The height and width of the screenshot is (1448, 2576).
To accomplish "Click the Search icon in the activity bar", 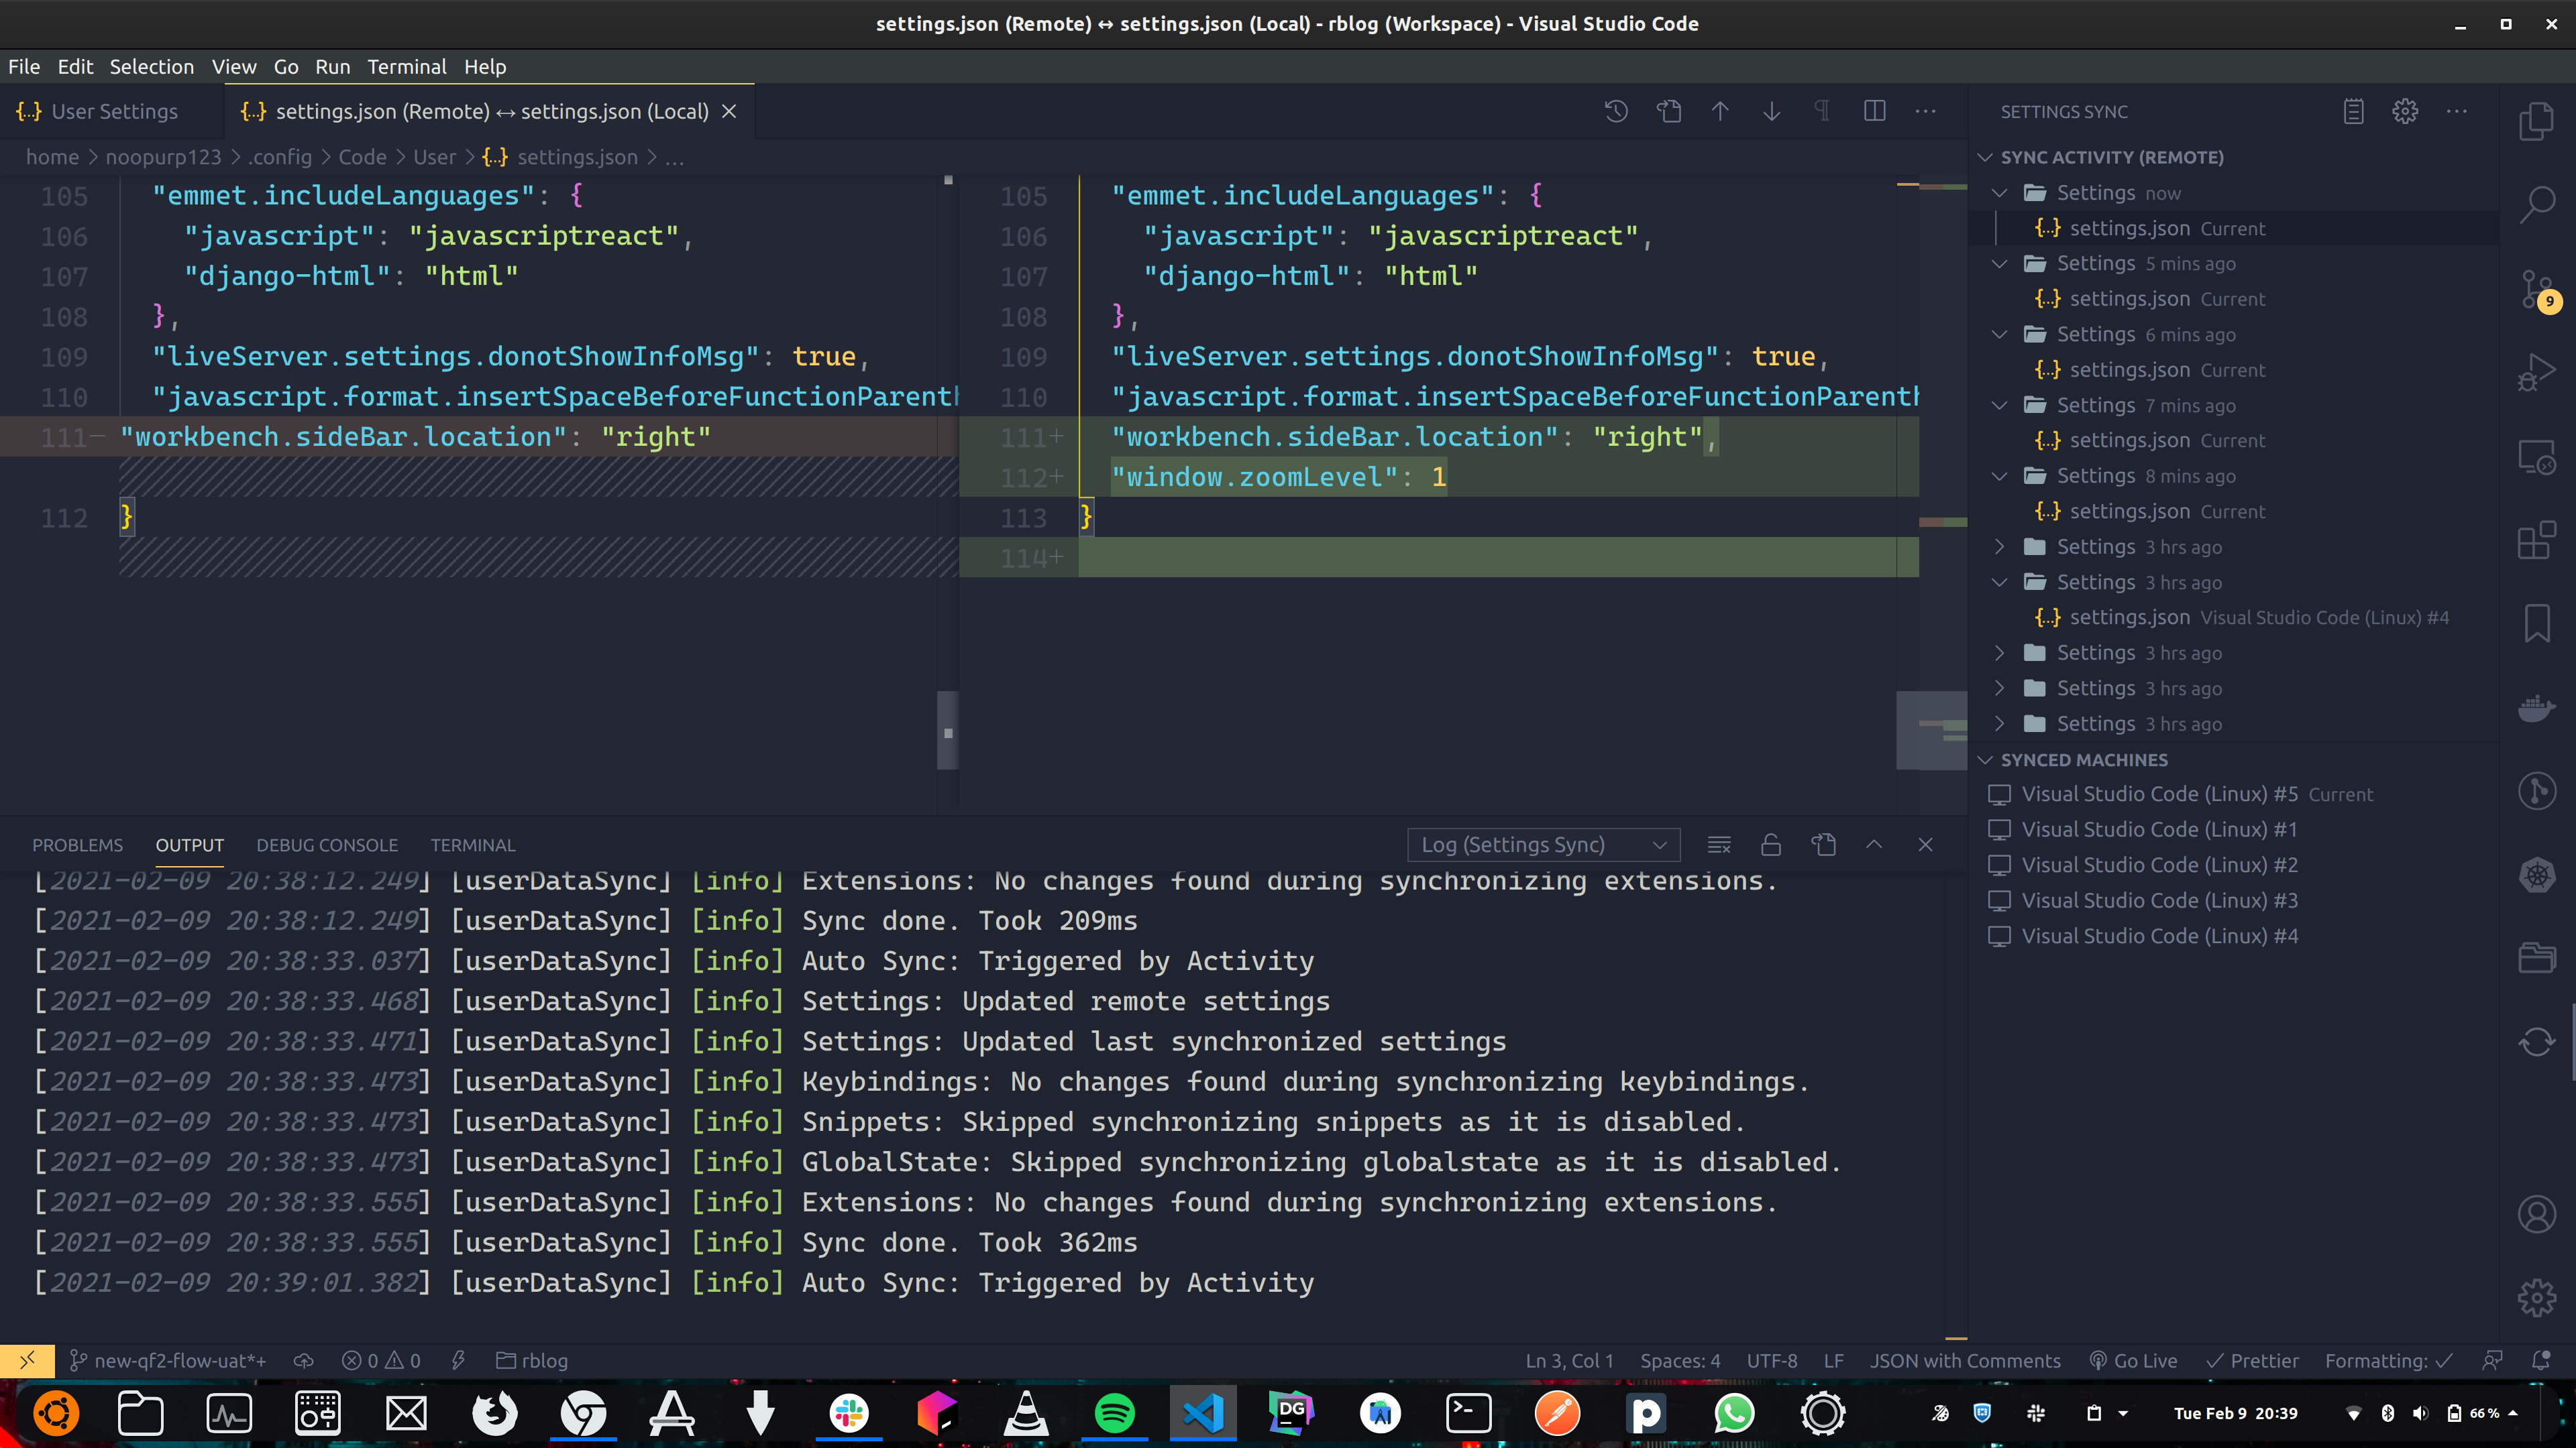I will point(2538,204).
